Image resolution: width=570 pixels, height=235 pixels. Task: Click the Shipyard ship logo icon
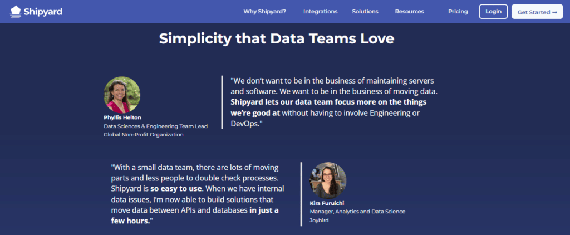(x=15, y=12)
